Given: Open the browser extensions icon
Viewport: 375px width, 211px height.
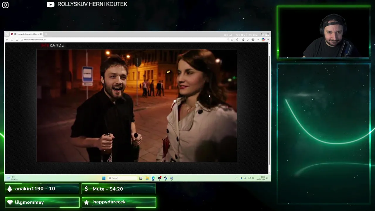Looking at the screenshot, I should (237, 40).
